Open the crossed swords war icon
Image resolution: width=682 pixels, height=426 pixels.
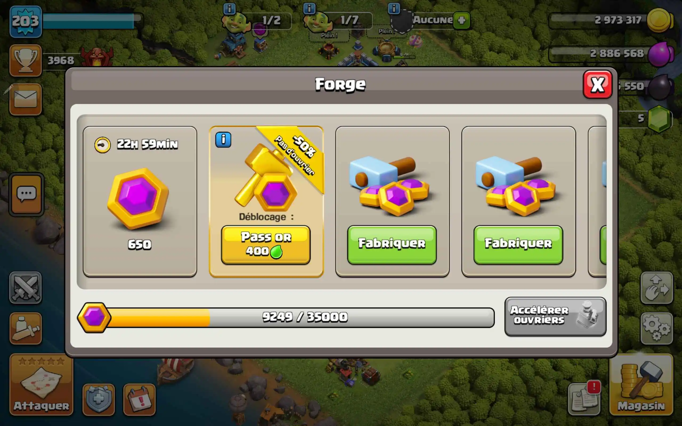pos(26,288)
